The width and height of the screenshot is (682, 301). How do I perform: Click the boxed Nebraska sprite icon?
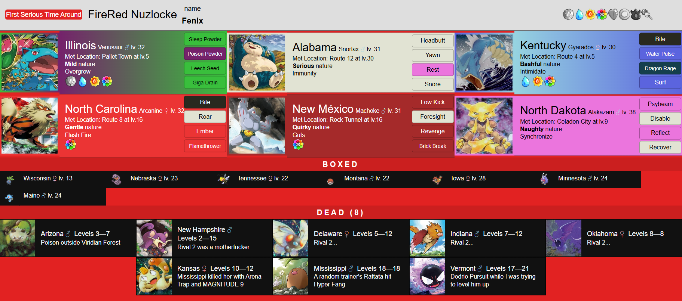pyautogui.click(x=116, y=180)
